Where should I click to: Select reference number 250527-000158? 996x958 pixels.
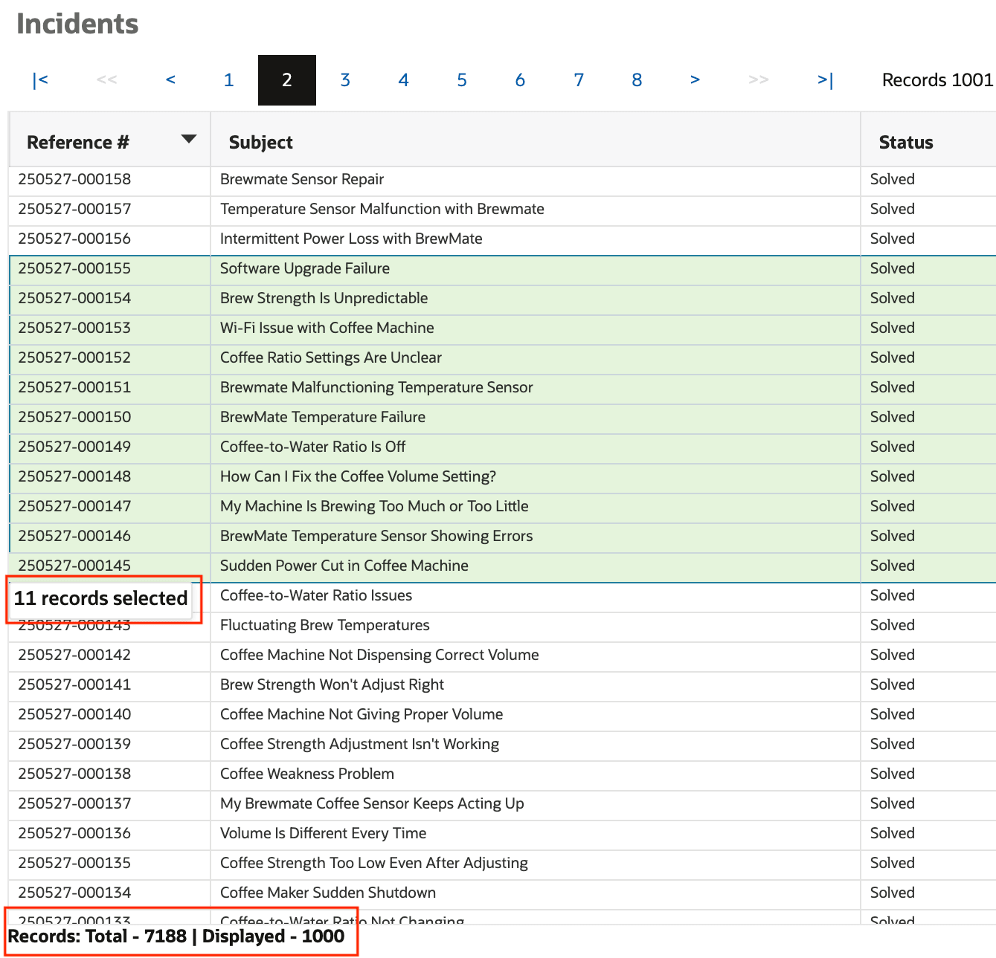click(74, 179)
